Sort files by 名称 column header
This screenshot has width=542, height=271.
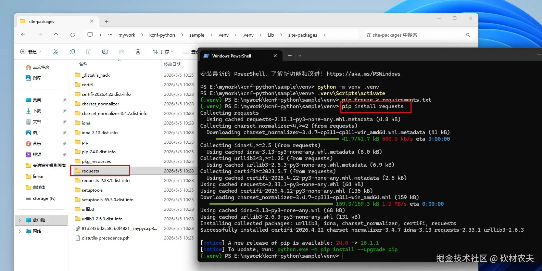tap(83, 64)
